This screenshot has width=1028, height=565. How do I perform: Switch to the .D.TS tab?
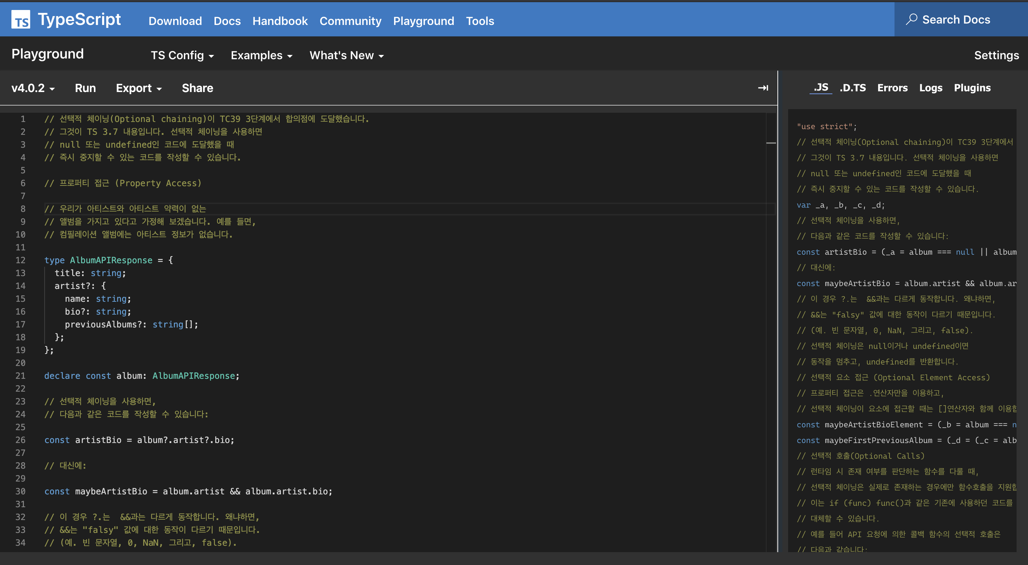(852, 88)
